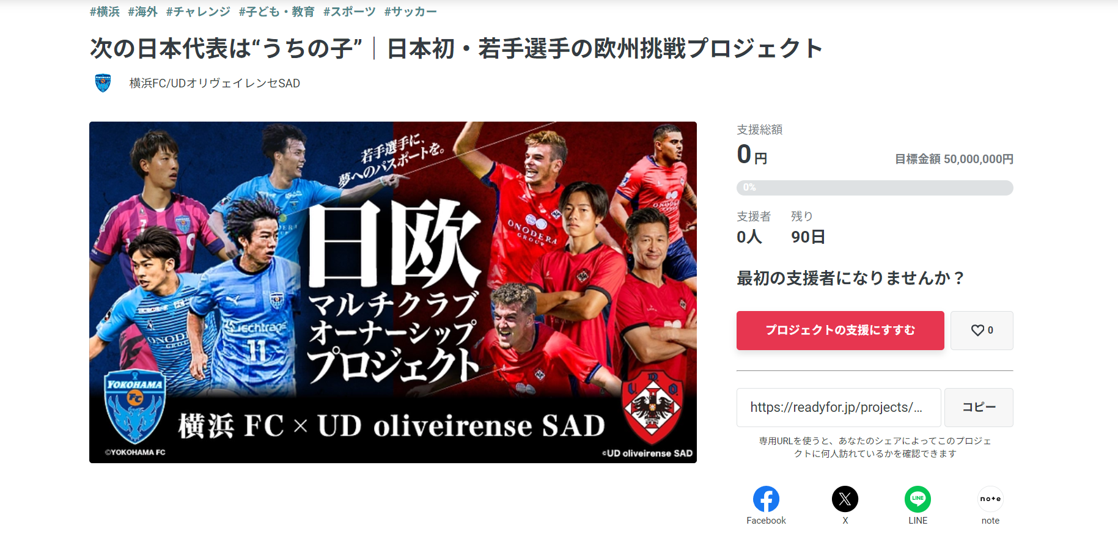Like project with heart button
1118x542 pixels.
pyautogui.click(x=982, y=331)
